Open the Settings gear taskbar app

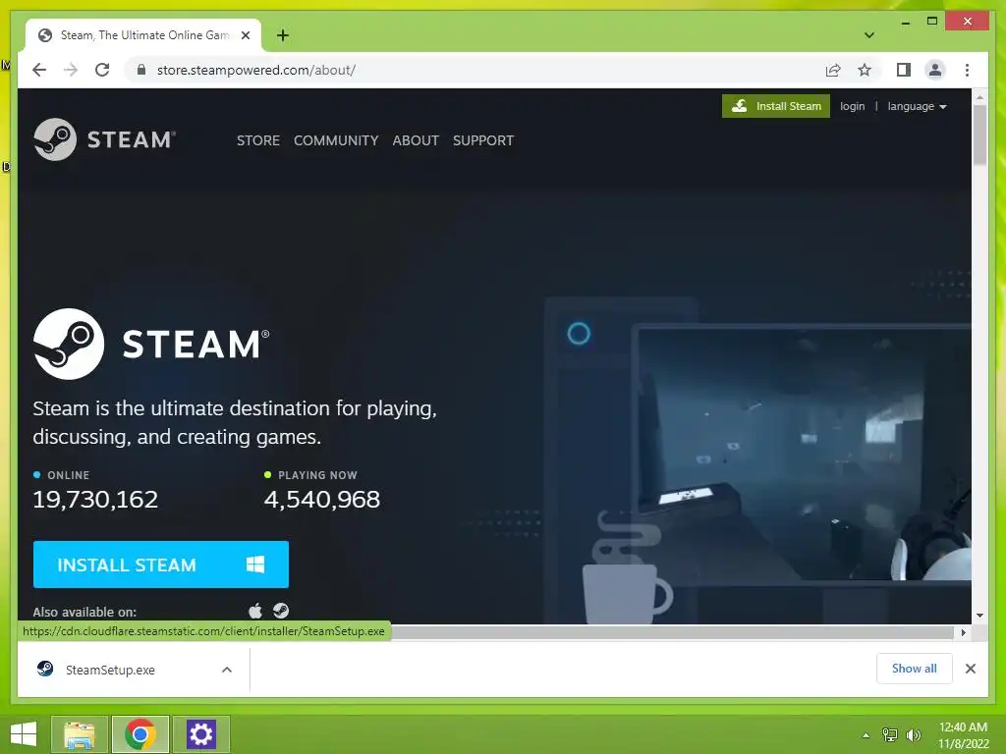200,734
